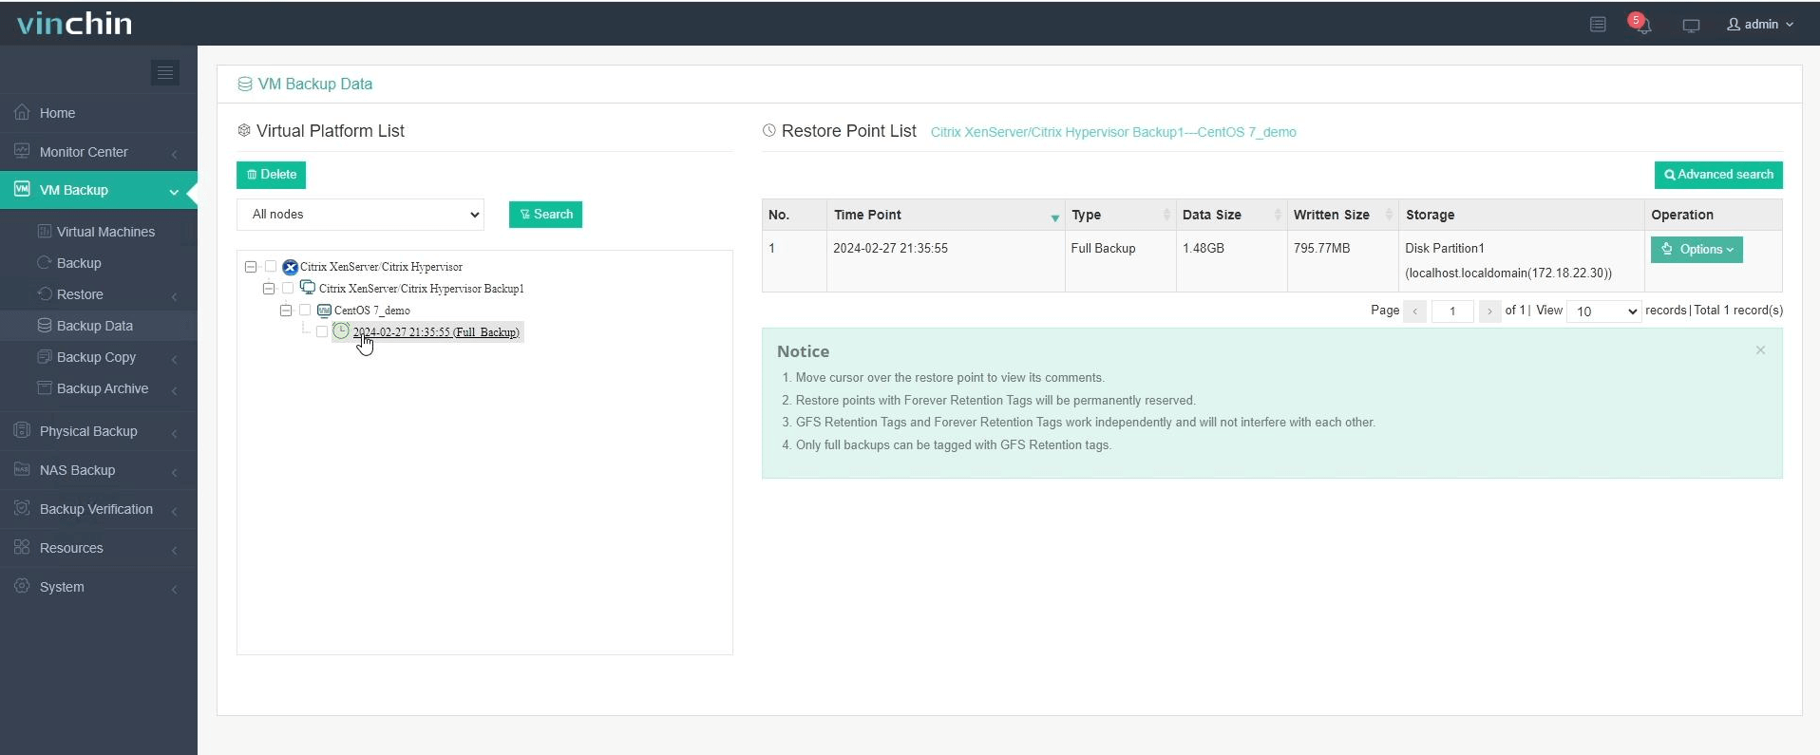Go to previous page arrow
This screenshot has height=755, width=1820.
point(1414,311)
